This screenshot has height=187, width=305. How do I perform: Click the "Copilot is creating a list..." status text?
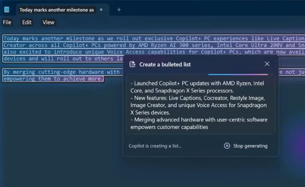[155, 146]
